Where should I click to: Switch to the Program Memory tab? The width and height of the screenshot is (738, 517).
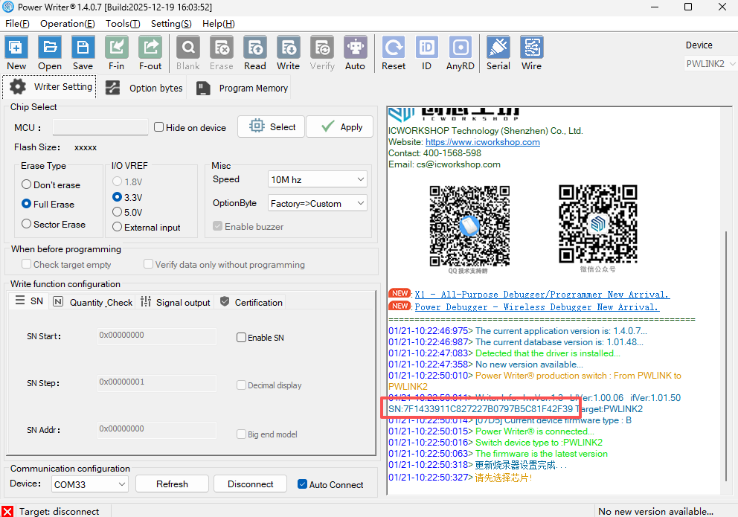243,88
